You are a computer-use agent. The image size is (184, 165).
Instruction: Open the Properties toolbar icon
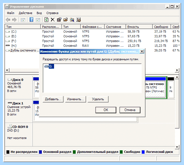click(59, 20)
